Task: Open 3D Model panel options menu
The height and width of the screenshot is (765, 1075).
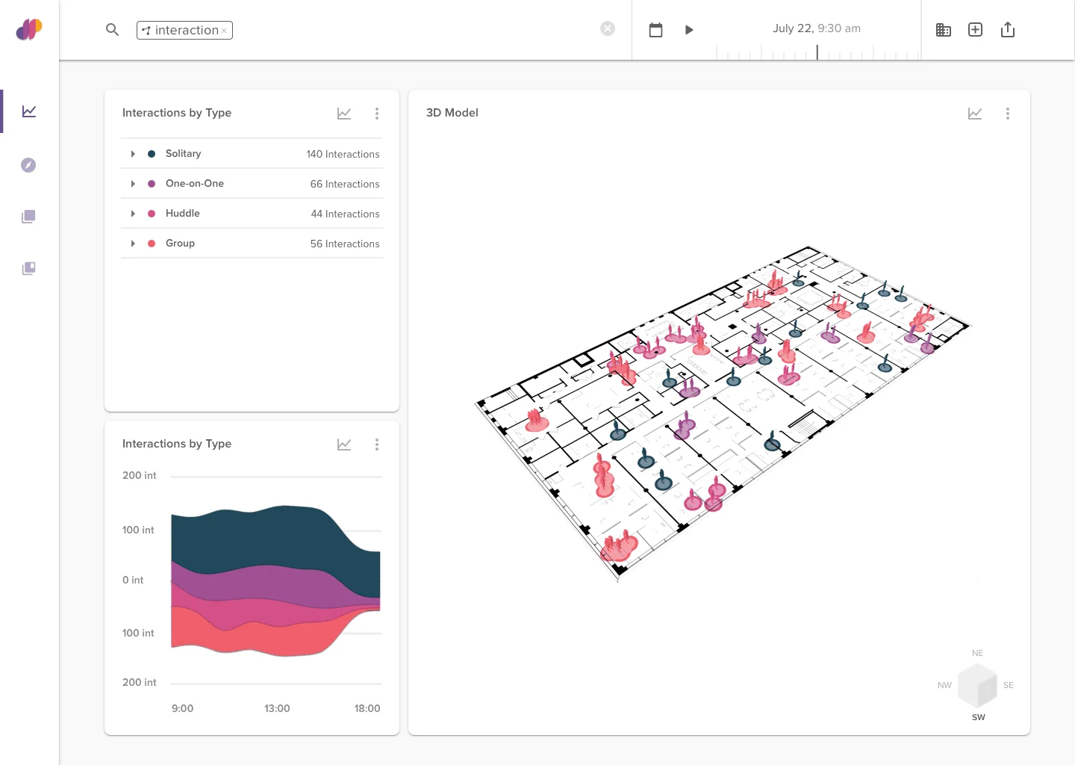Action: click(1007, 114)
